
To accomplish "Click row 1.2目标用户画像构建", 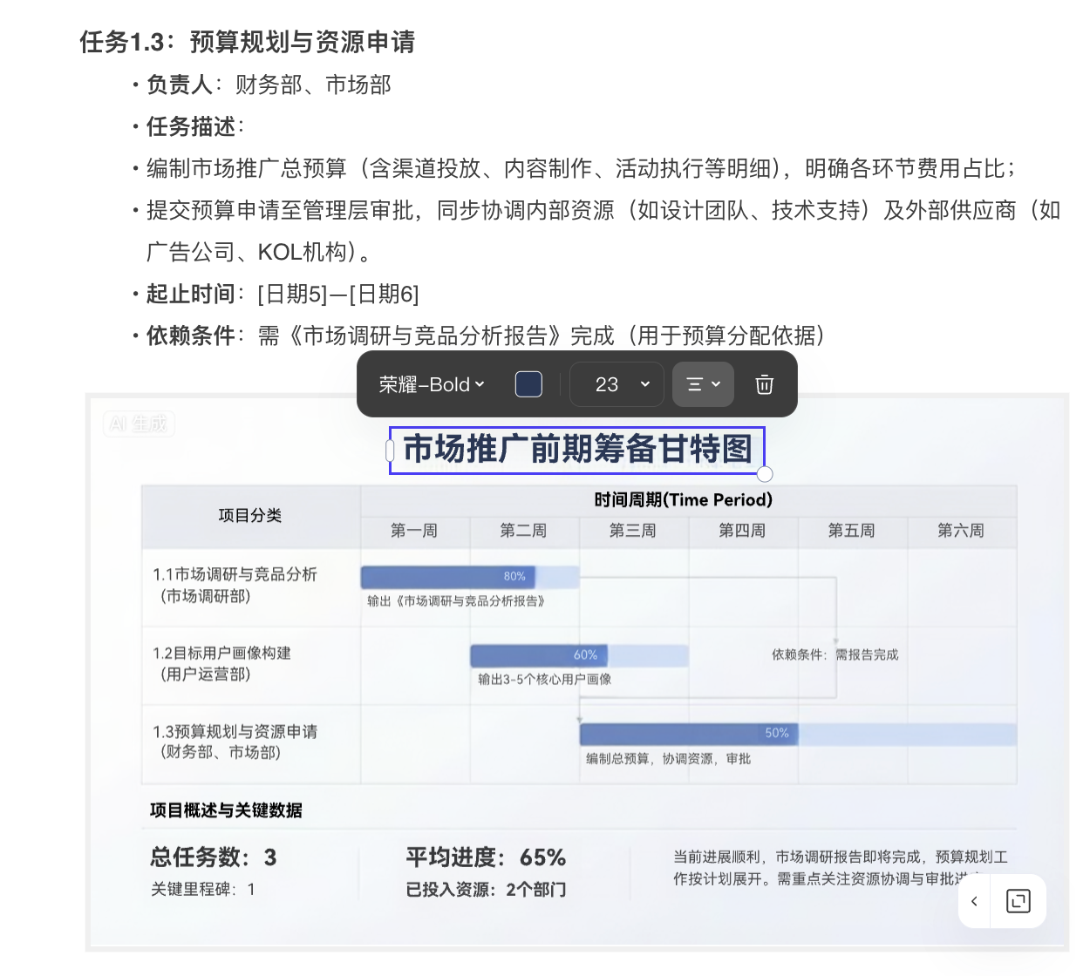I will click(221, 663).
